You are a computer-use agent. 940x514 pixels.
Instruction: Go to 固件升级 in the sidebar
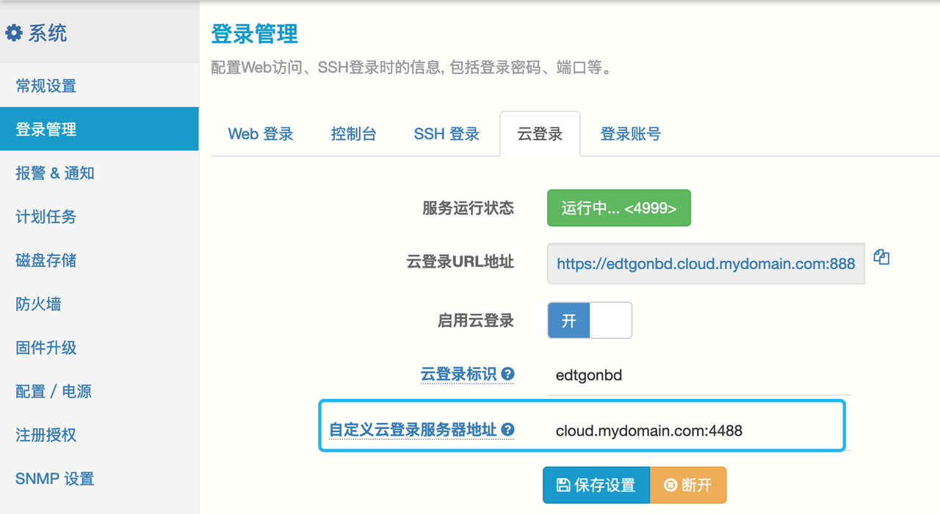pyautogui.click(x=46, y=348)
